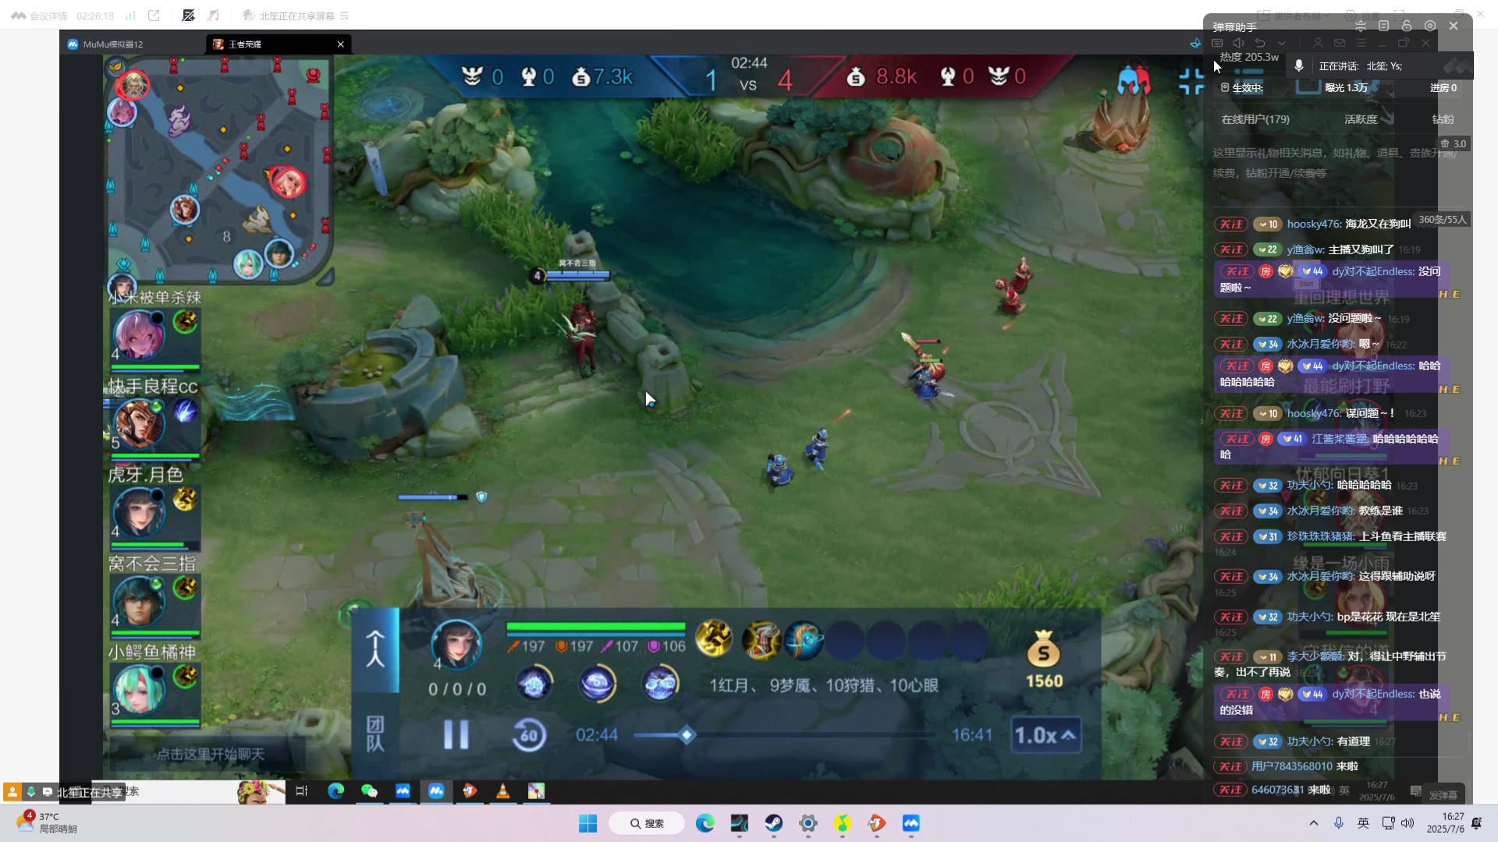Select player 虎牙.月色 portrait
The image size is (1498, 842).
[x=140, y=513]
